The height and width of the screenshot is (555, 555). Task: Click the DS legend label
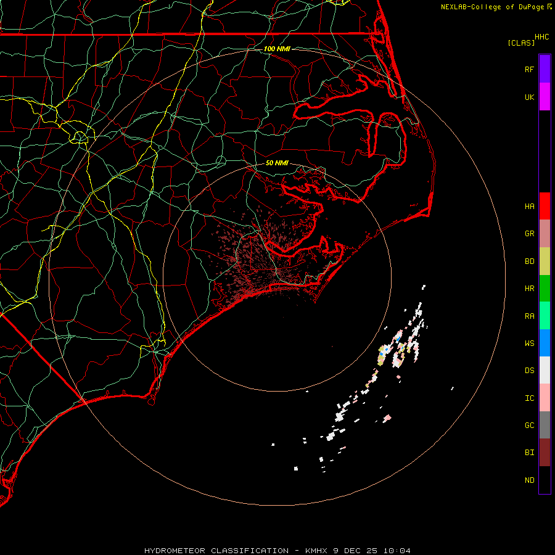pos(529,371)
